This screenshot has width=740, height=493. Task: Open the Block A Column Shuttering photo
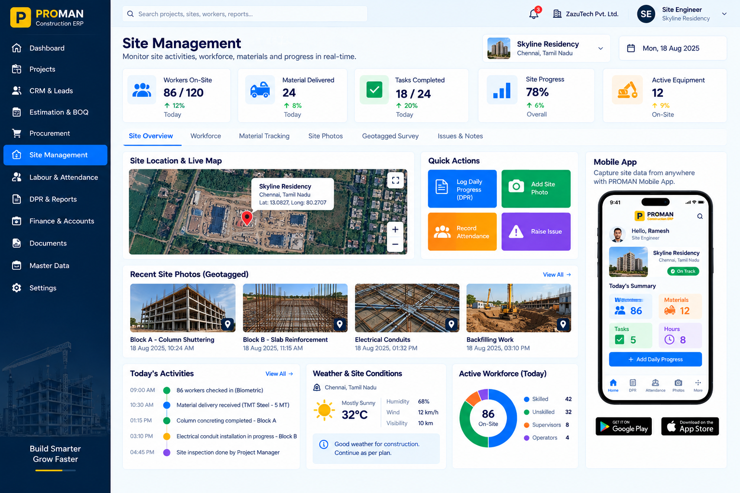click(x=183, y=308)
